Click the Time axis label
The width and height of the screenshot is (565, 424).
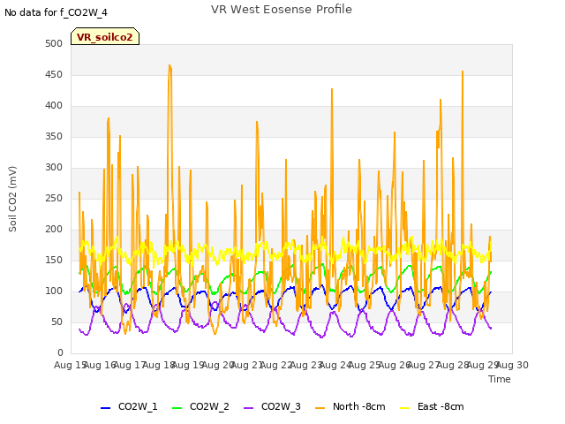500,379
